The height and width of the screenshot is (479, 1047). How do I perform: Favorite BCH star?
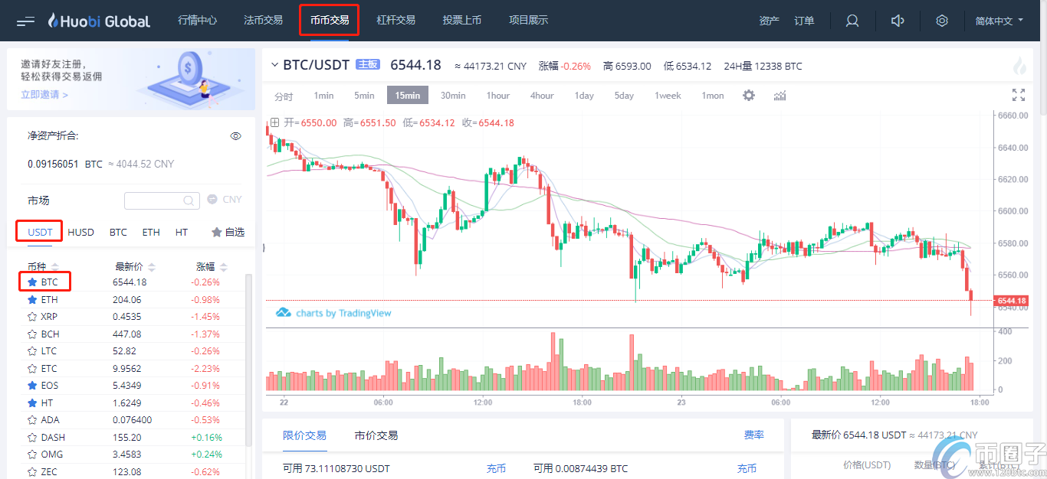pos(32,334)
